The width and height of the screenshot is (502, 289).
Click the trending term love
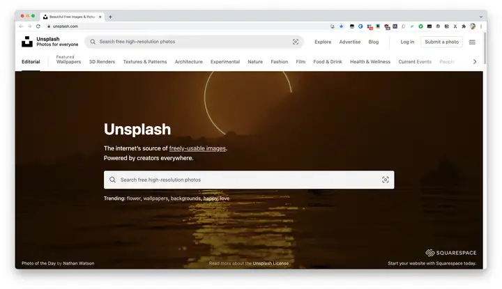tap(225, 198)
